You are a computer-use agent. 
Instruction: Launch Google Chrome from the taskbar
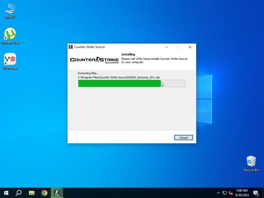[x=44, y=193]
